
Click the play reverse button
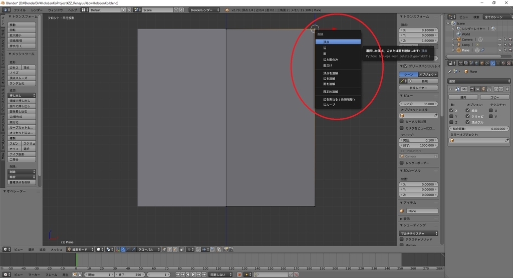(x=188, y=274)
